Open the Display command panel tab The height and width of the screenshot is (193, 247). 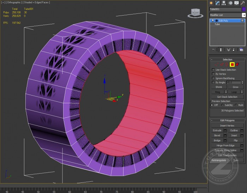pyautogui.click(x=236, y=3)
